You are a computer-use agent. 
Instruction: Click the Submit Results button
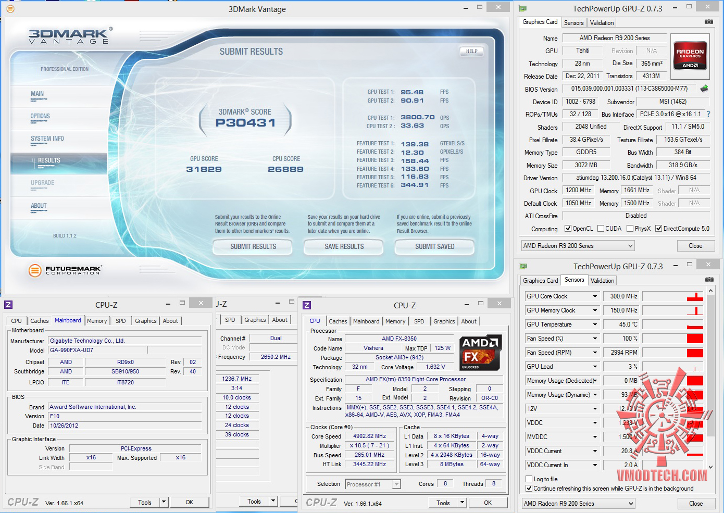coord(253,246)
